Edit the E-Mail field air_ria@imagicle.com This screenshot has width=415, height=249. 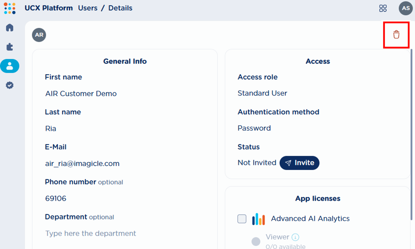point(125,163)
